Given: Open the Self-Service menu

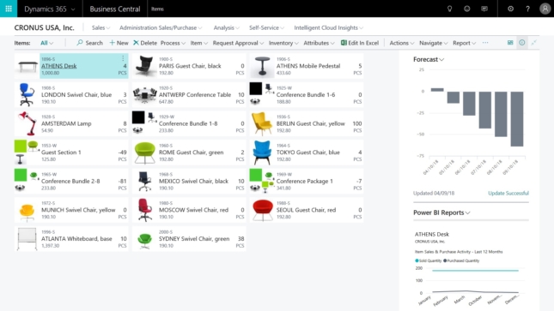Looking at the screenshot, I should click(266, 27).
